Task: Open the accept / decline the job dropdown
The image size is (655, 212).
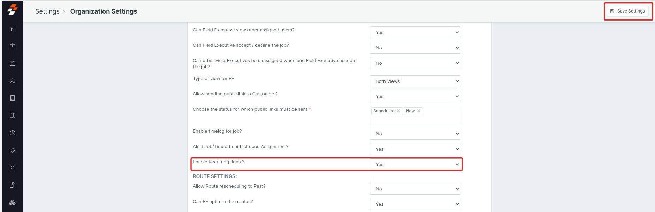Action: click(x=415, y=48)
